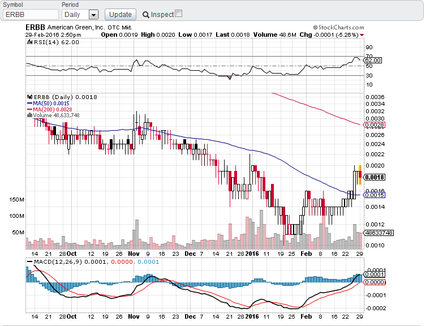Click the ERBB (Daily) candlestick legend icon
Image resolution: width=430 pixels, height=326 pixels.
pyautogui.click(x=29, y=97)
